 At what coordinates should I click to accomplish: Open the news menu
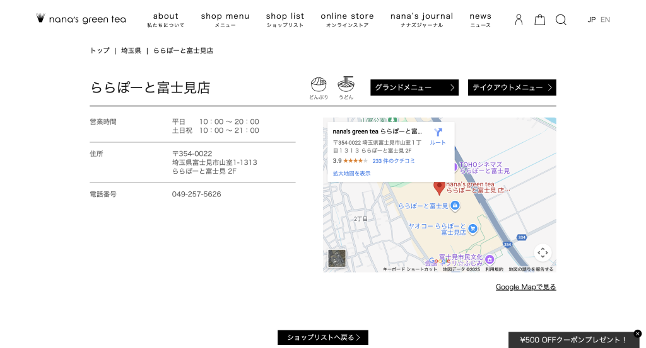[480, 20]
